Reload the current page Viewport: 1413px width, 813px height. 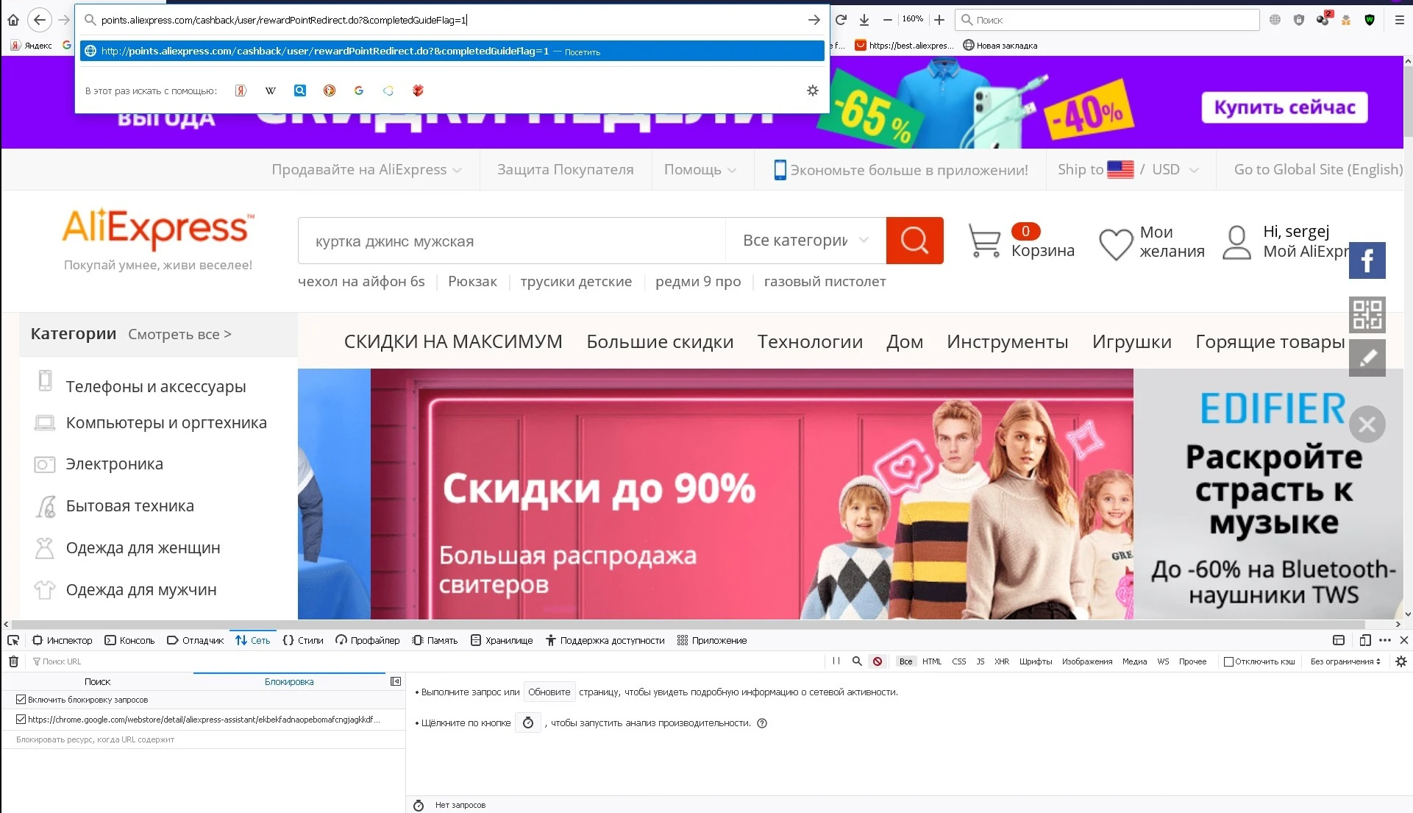pos(841,20)
